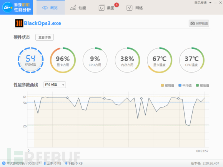The height and width of the screenshot is (167, 223).
Task: Click the BlackOps3 game icon
Action: (19, 23)
